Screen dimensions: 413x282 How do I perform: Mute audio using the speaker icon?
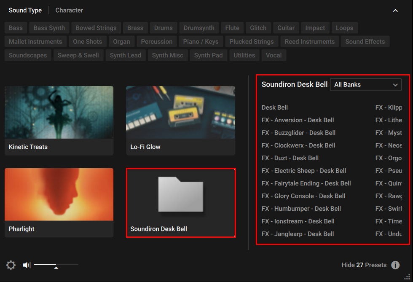tap(27, 265)
